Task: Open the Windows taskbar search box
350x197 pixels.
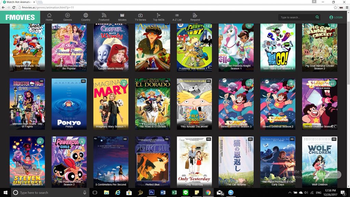Action: click(x=50, y=192)
